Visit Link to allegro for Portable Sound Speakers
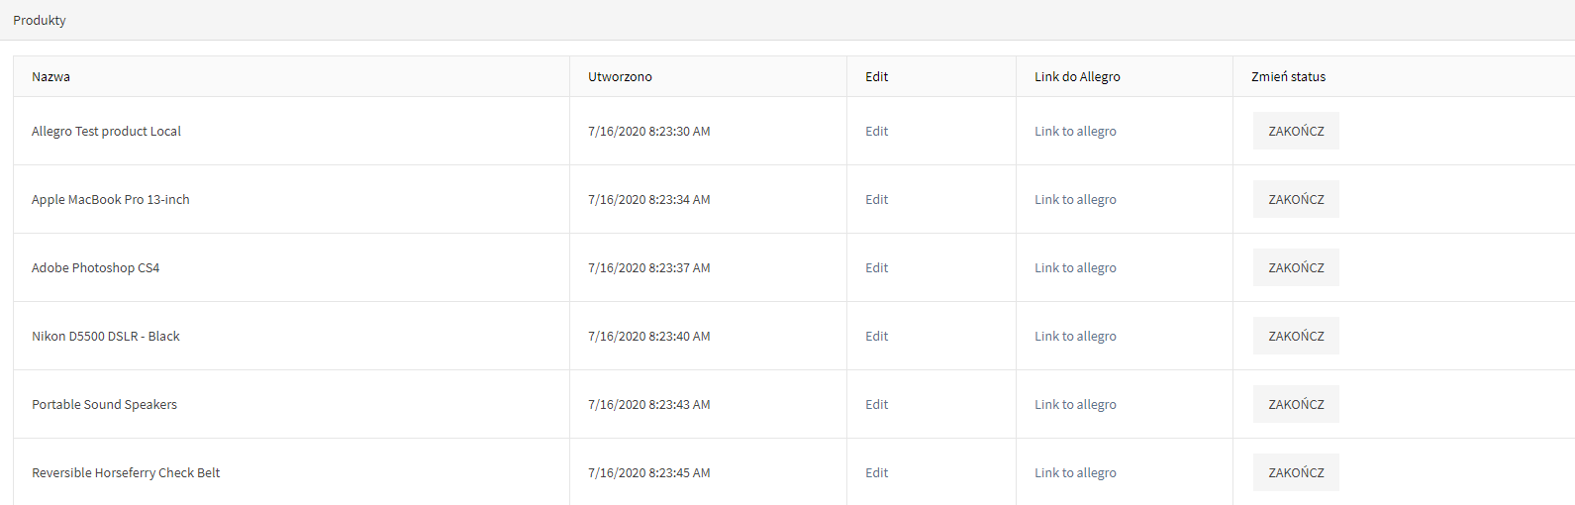The image size is (1575, 505). coord(1075,404)
